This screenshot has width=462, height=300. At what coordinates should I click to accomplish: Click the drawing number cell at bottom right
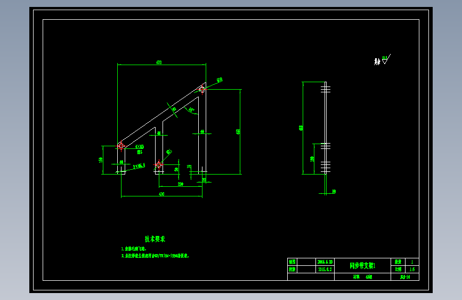pyautogui.click(x=405, y=277)
